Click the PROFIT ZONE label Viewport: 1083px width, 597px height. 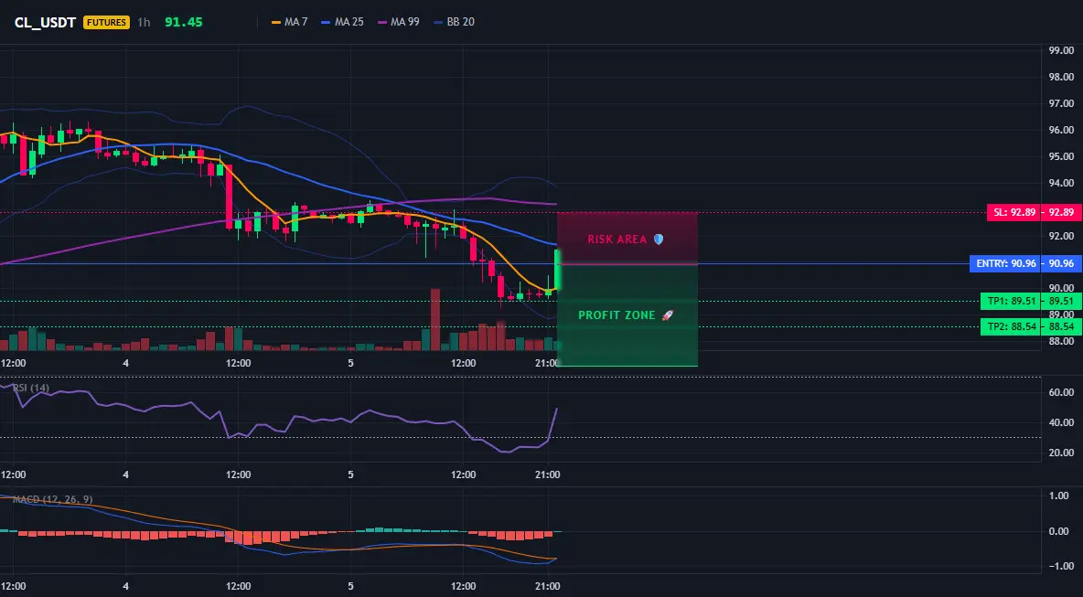tap(617, 315)
